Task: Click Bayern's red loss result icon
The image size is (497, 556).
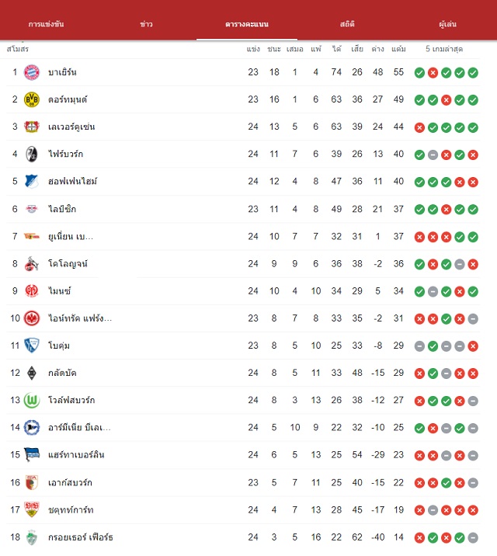Action: coord(433,73)
